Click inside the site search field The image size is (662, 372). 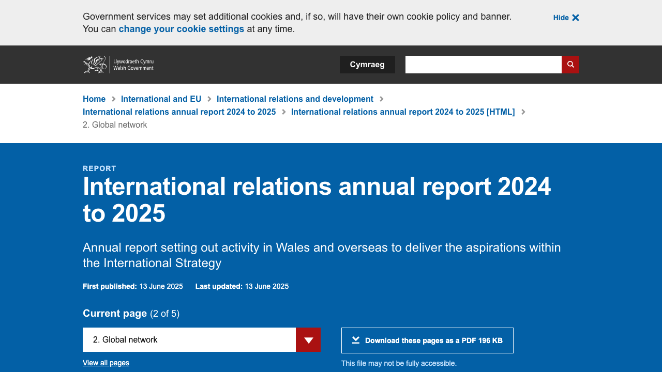[483, 65]
